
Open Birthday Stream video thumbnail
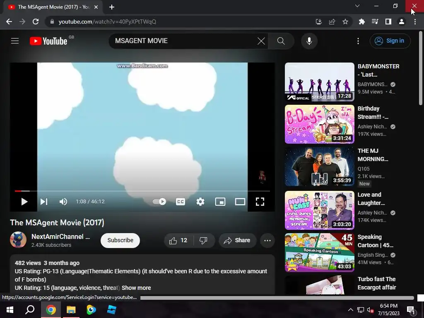pos(319,124)
